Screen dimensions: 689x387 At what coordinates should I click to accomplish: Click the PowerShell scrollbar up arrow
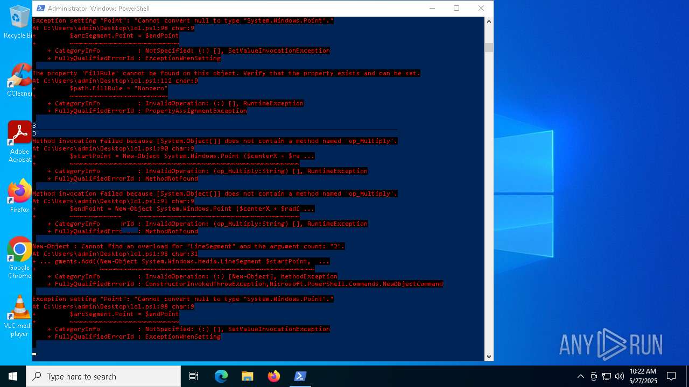pos(489,21)
